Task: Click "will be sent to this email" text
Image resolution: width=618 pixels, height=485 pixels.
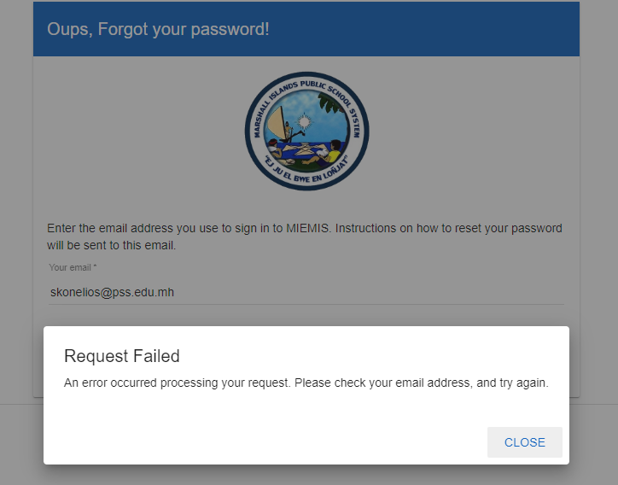Action: pyautogui.click(x=111, y=245)
